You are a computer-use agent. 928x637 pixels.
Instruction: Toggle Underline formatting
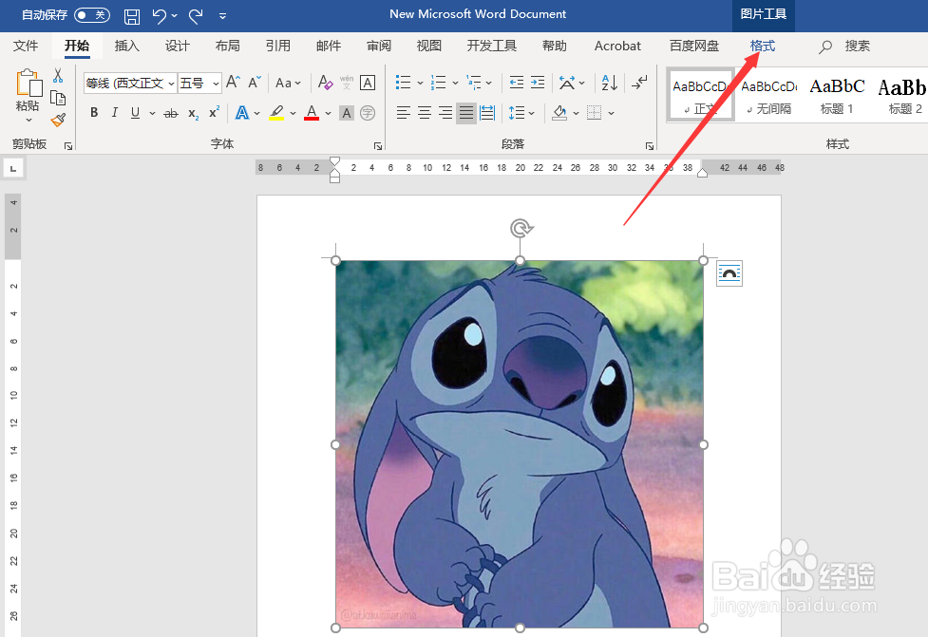coord(136,112)
